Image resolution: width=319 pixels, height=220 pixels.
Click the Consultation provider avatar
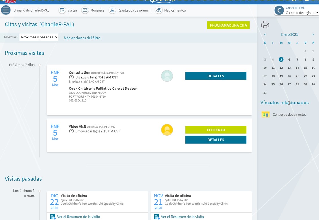pyautogui.click(x=167, y=76)
